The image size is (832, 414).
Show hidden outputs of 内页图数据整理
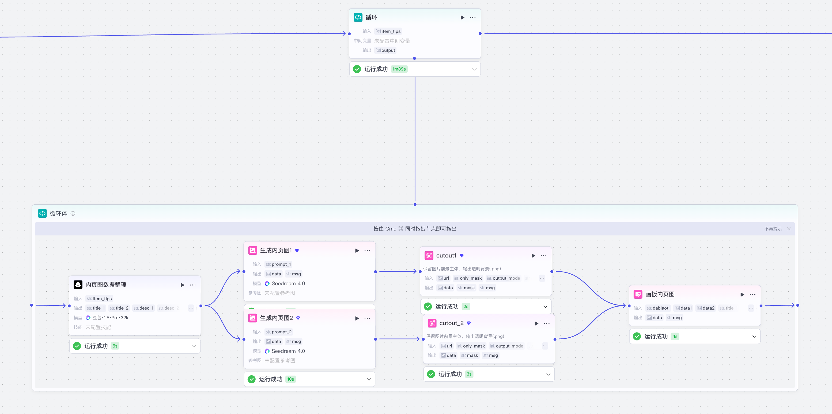coord(191,308)
